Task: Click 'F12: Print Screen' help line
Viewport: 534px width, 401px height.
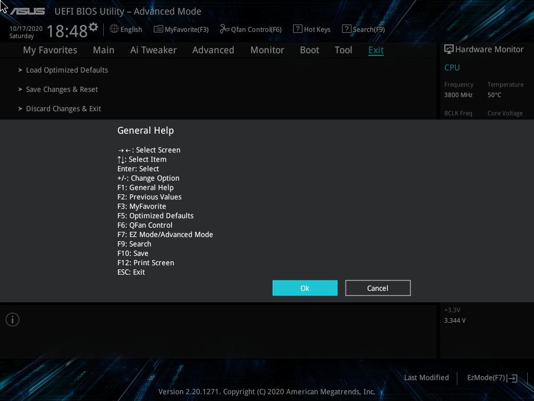Action: tap(146, 263)
